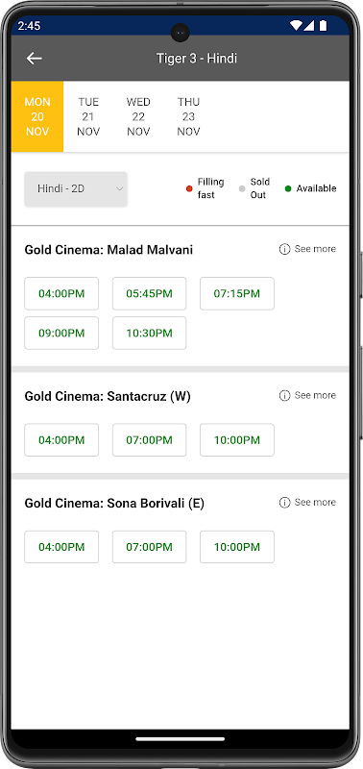The width and height of the screenshot is (363, 769).
Task: Click the Available legend label
Action: (x=316, y=188)
